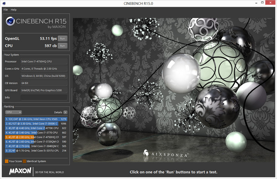Image resolution: width=277 pixels, height=179 pixels.
Task: Select the Core i5-3317U ranking entry
Action: (36, 151)
